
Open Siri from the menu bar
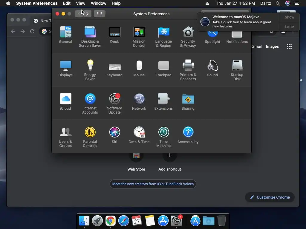tap(288, 3)
